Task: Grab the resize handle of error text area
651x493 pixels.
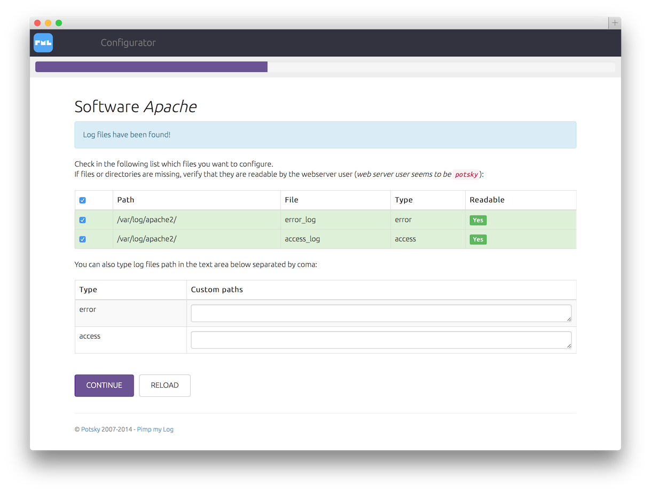Action: tap(569, 319)
